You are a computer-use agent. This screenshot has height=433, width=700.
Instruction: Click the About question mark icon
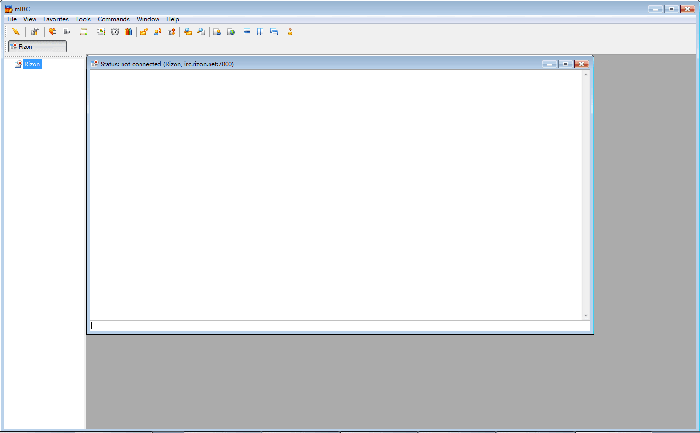click(290, 32)
